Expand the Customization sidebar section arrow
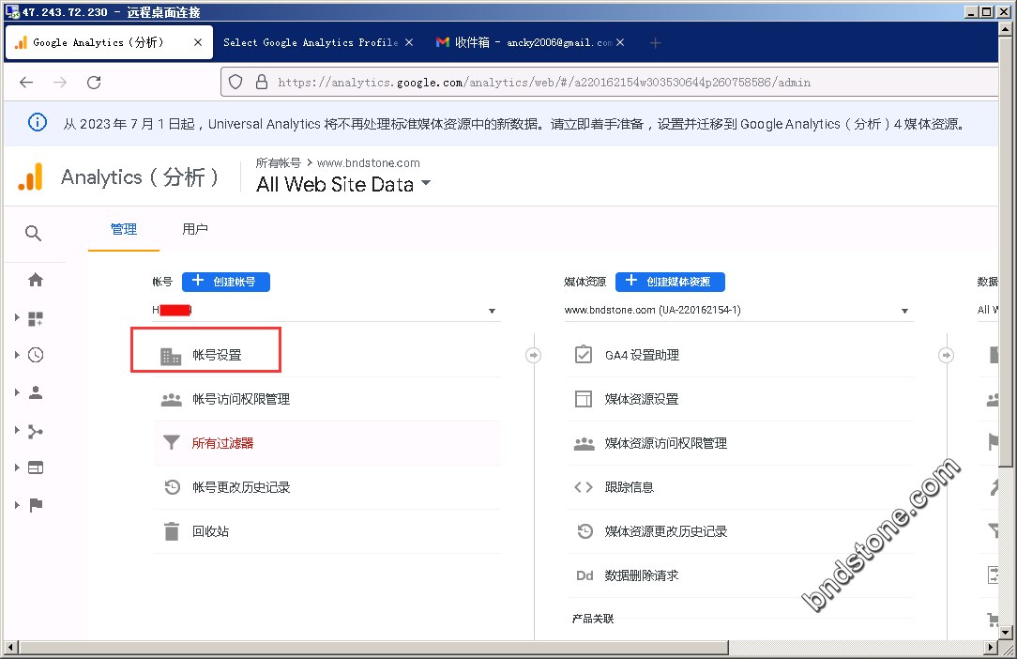The height and width of the screenshot is (659, 1017). (x=17, y=317)
